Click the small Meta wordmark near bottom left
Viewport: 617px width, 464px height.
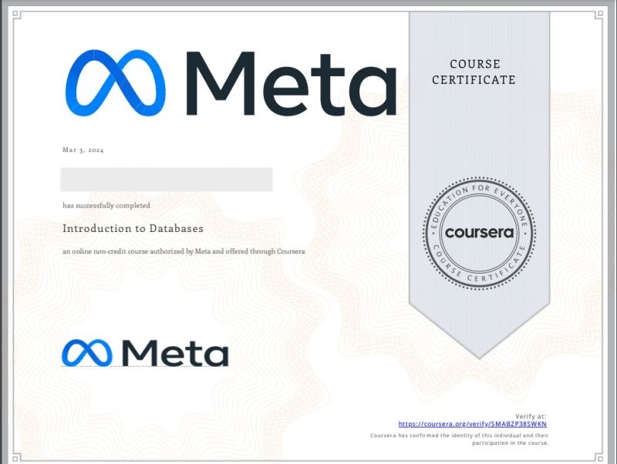point(175,353)
